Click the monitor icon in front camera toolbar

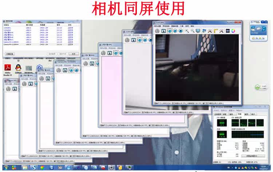click(198, 31)
